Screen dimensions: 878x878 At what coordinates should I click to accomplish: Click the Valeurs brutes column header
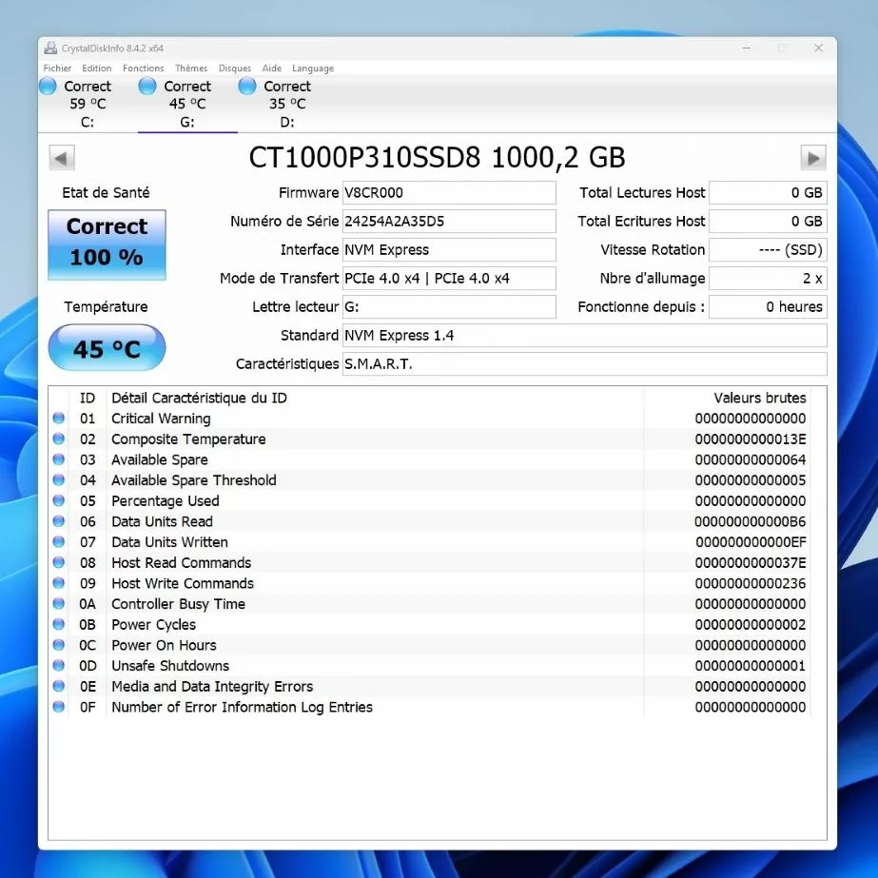[760, 399]
